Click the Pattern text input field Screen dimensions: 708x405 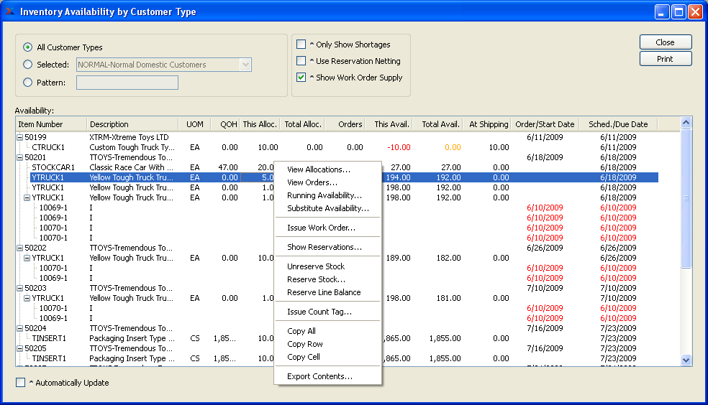[127, 83]
